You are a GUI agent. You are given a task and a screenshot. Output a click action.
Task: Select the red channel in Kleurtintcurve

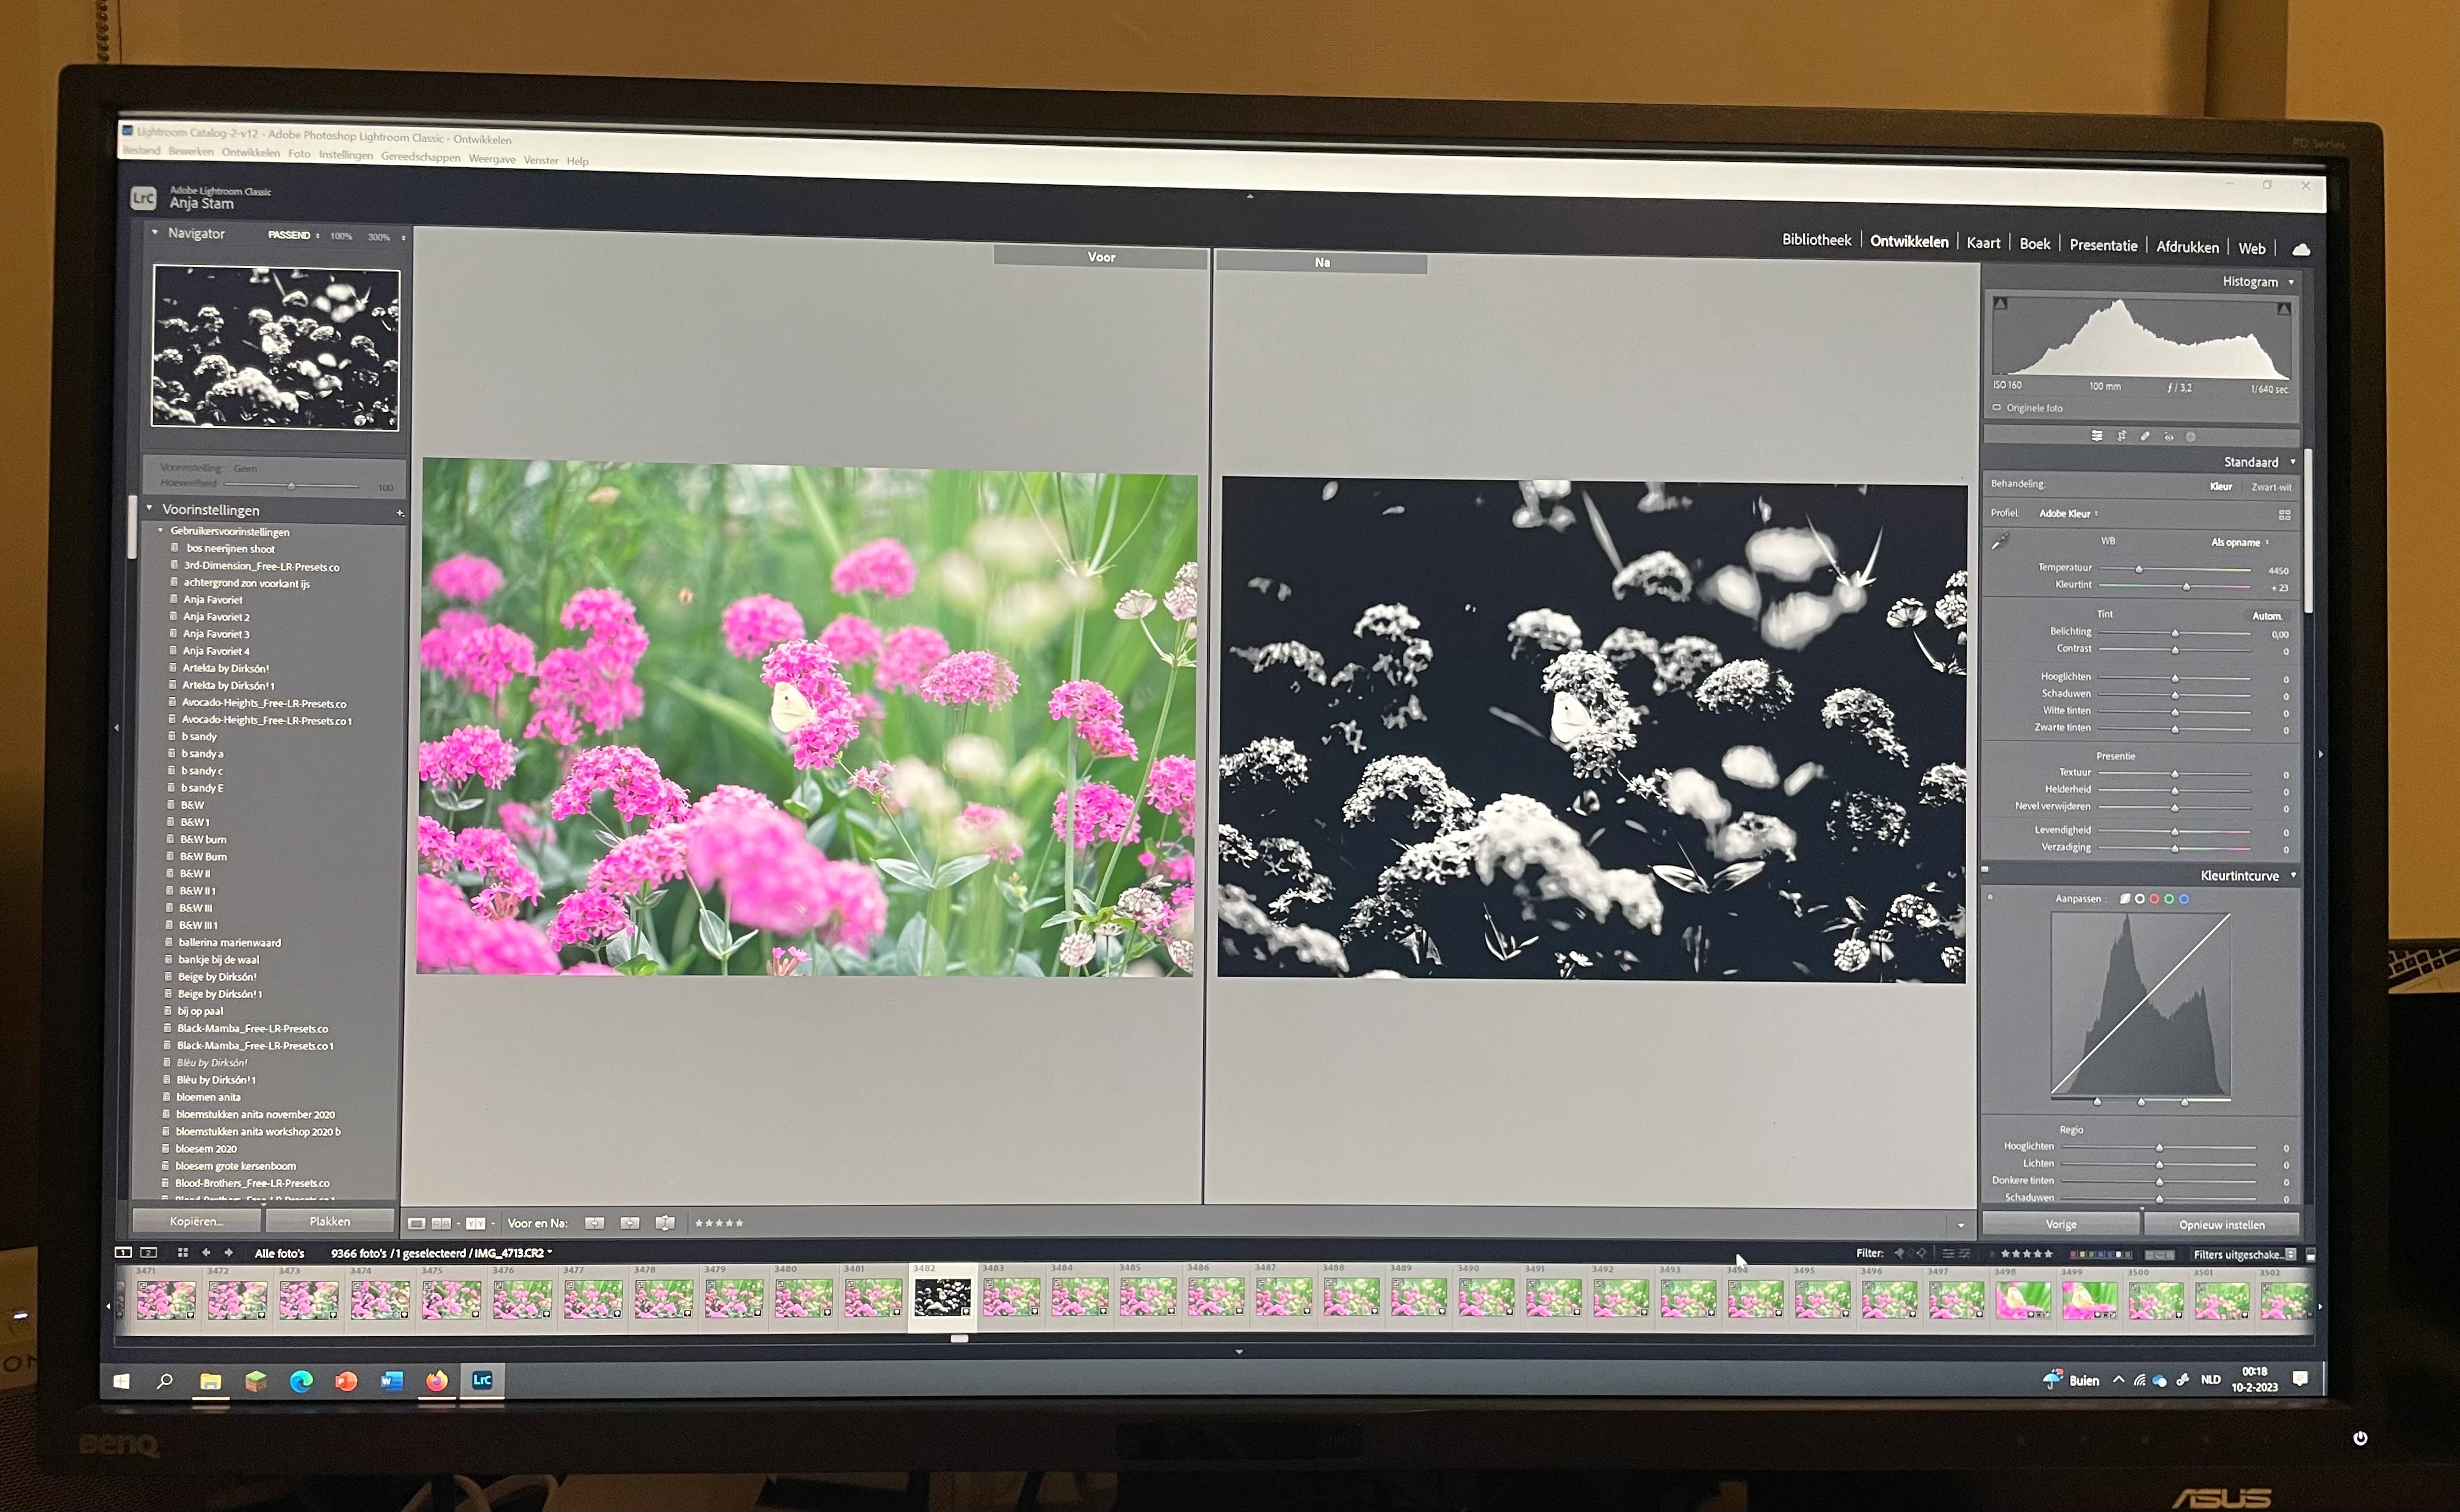click(2154, 899)
